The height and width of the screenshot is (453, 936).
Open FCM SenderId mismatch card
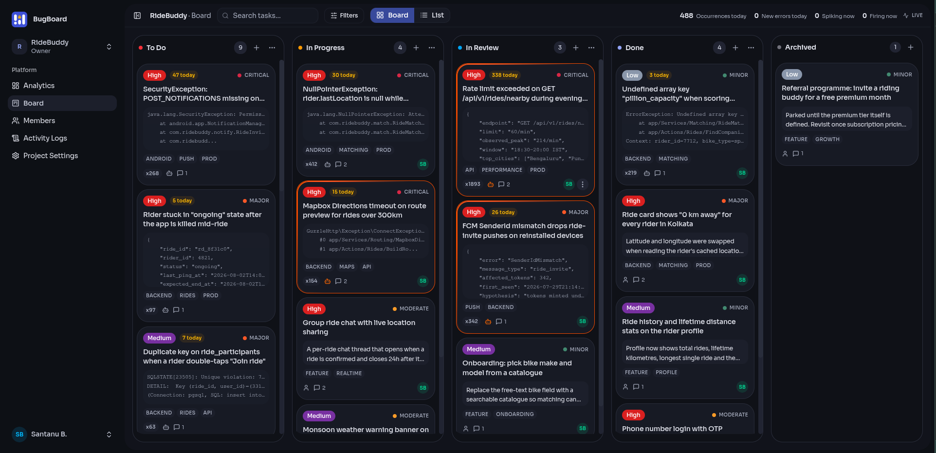[526, 267]
